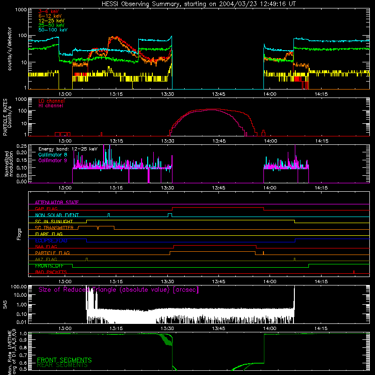Click the 'Size of Reduced Triangle' plot title
375x375 pixels.
pos(119,290)
